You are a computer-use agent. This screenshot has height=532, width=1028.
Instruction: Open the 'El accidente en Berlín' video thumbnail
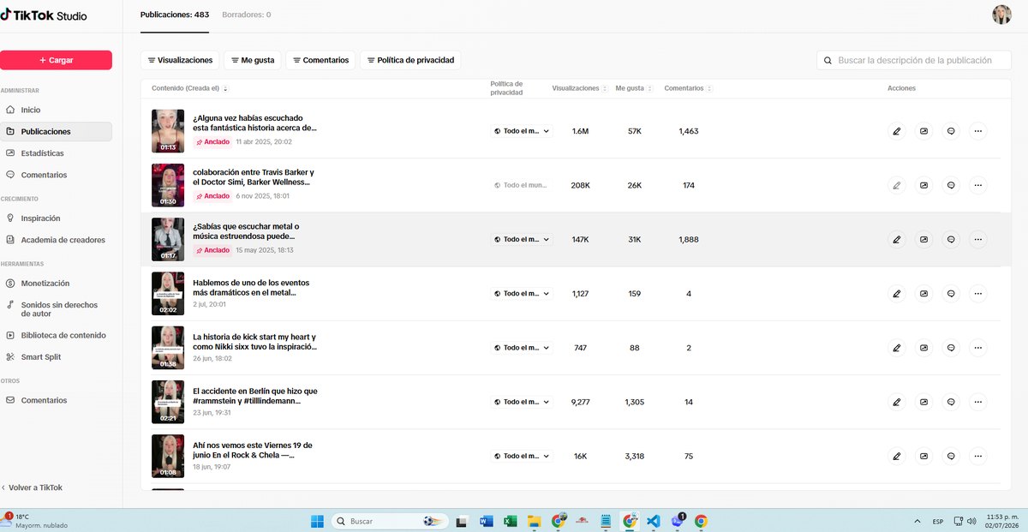coord(168,402)
